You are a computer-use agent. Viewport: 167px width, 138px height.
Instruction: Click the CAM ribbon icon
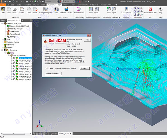3,10
